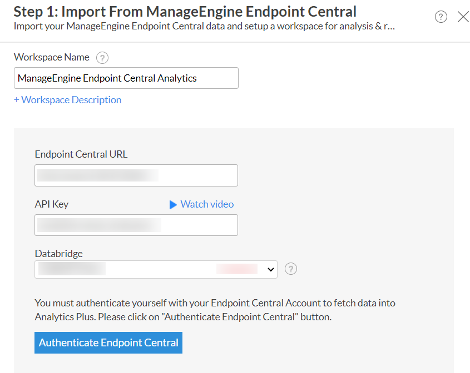The width and height of the screenshot is (470, 373).
Task: Click inside the API Key field
Action: point(136,225)
